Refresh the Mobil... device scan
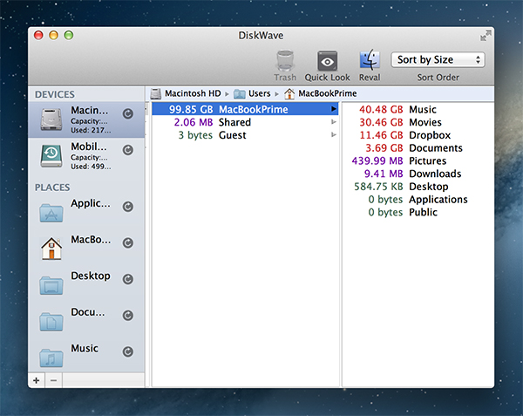The image size is (523, 416). 128,150
